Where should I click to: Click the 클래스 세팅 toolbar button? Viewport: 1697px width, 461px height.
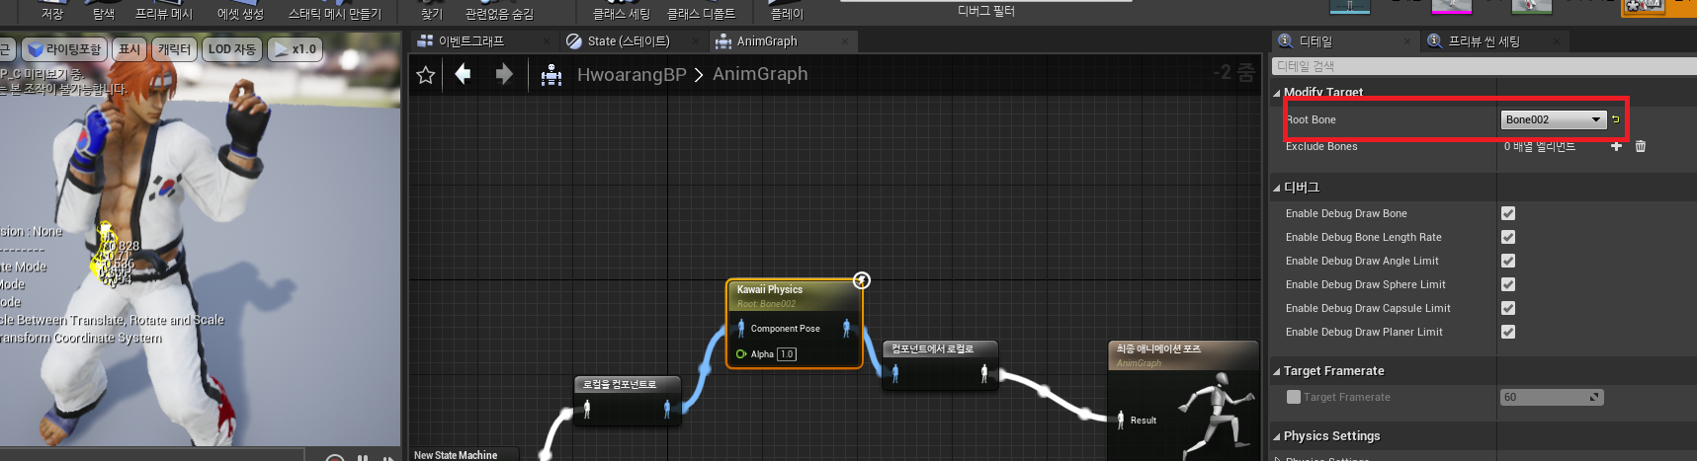(x=621, y=13)
